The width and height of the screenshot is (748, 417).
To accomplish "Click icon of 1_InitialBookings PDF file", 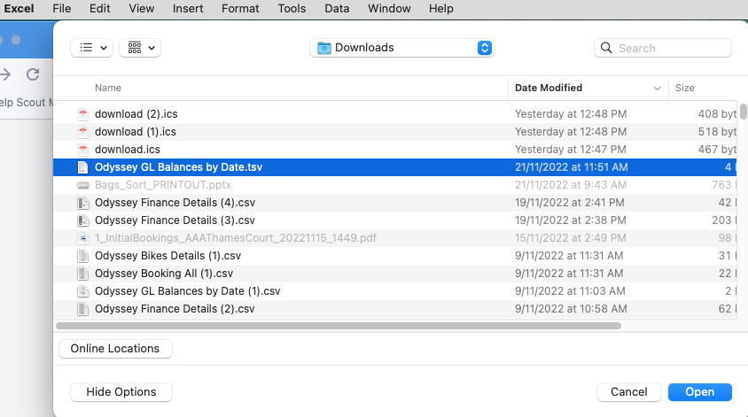I will coord(83,238).
